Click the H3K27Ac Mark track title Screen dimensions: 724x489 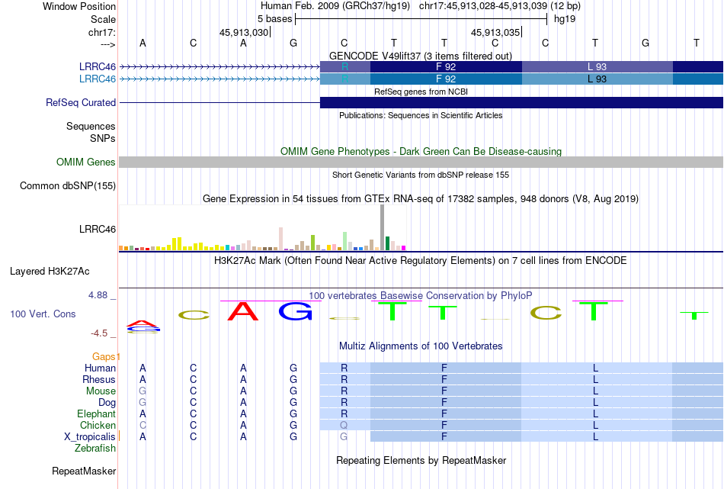(420, 261)
